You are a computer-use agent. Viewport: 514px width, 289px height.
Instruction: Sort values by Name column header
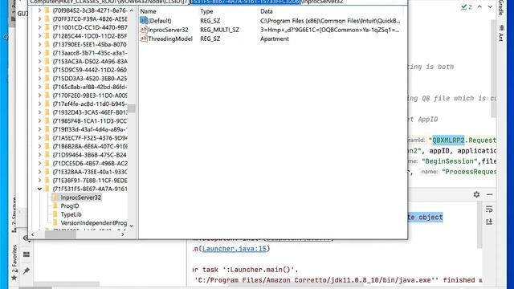148,11
